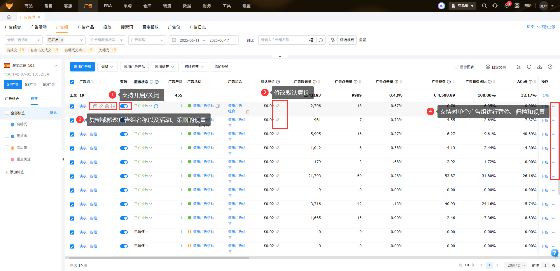Click the alarm clock icon in first ad group row
Viewport: 560px width, 271px height.
pyautogui.click(x=113, y=106)
